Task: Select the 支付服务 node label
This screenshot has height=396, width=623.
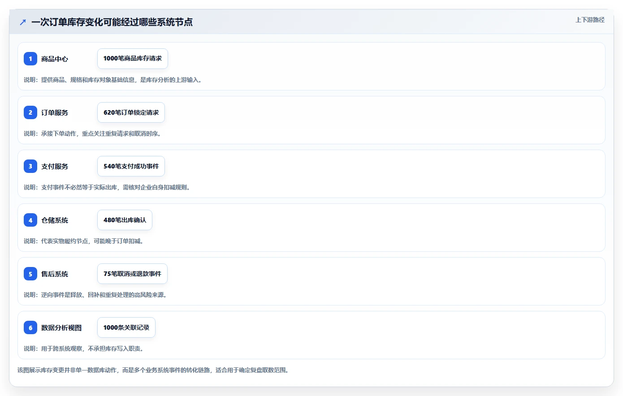Action: pyautogui.click(x=55, y=166)
